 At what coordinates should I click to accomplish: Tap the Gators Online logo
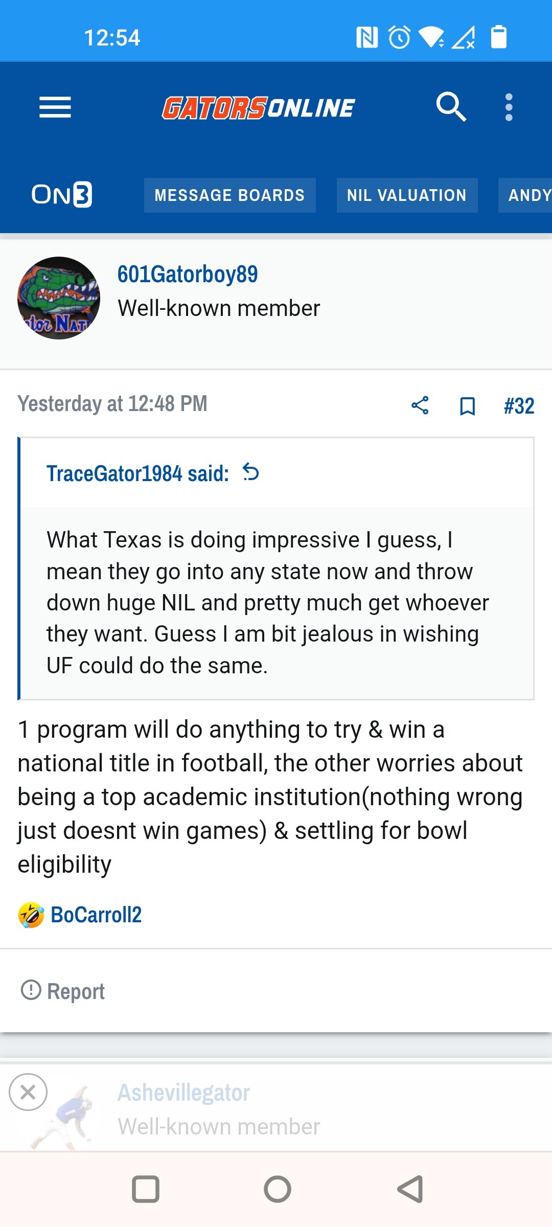pyautogui.click(x=258, y=108)
